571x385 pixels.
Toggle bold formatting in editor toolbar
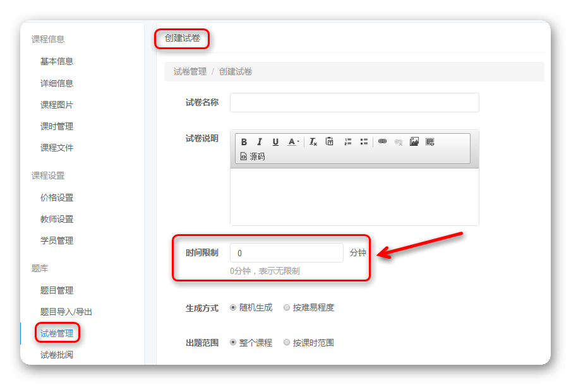(x=244, y=142)
